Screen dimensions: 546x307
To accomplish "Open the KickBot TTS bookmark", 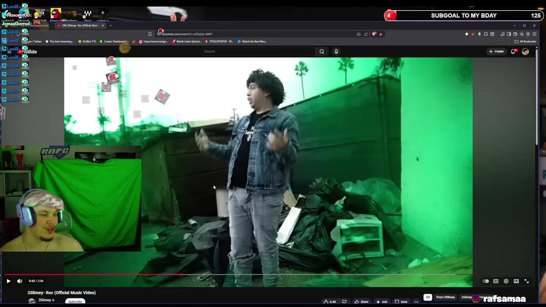I will [x=87, y=41].
